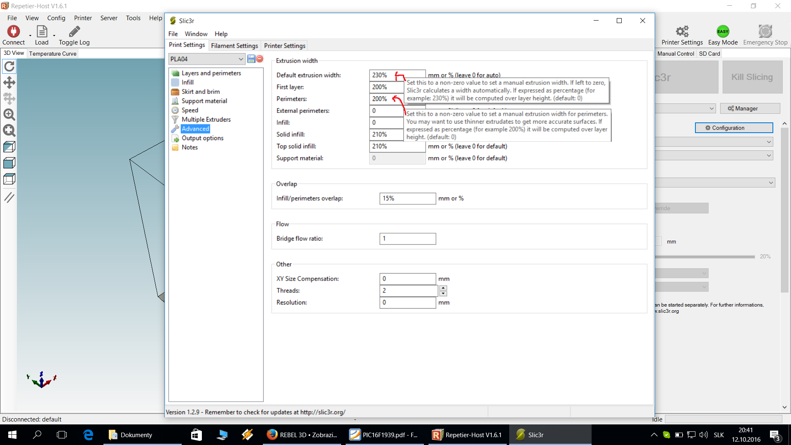
Task: Click the save preset floppy icon
Action: point(251,59)
